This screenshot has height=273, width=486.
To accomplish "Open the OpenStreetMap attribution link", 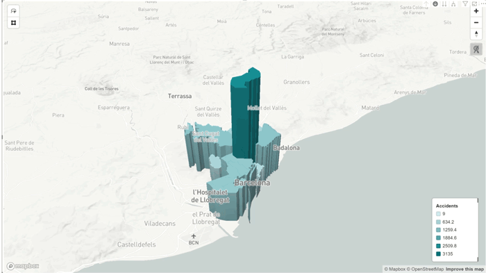I will 425,269.
